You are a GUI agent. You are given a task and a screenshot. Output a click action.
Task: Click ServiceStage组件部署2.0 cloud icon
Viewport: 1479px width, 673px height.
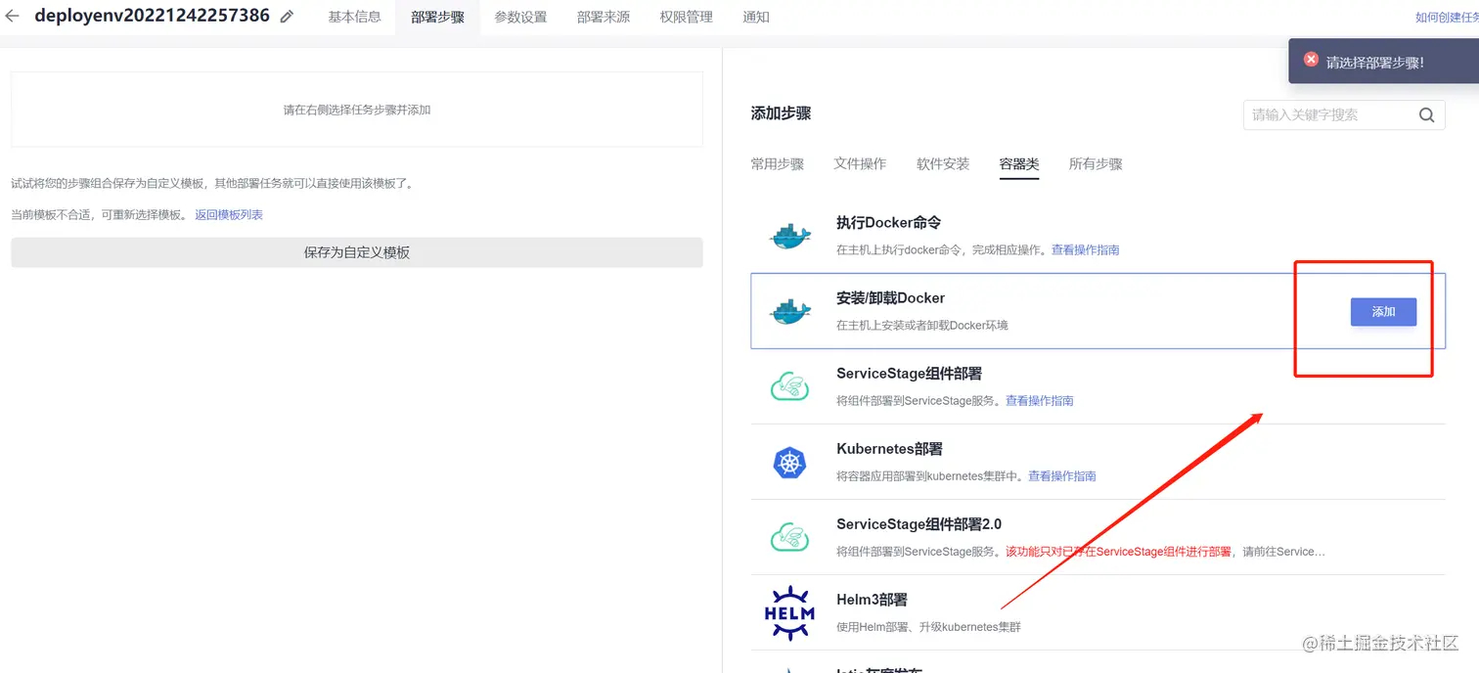tap(789, 537)
